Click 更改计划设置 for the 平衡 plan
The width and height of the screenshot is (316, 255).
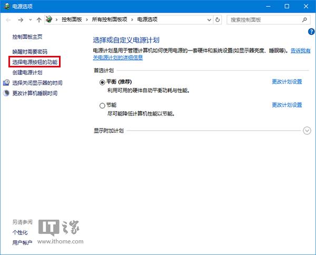pyautogui.click(x=287, y=82)
